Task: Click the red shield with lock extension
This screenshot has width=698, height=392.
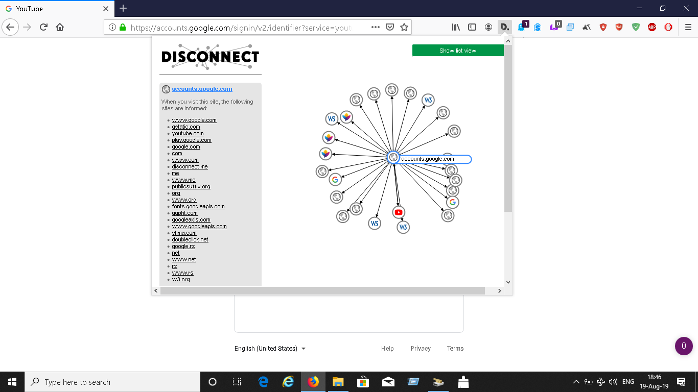Action: (x=603, y=27)
